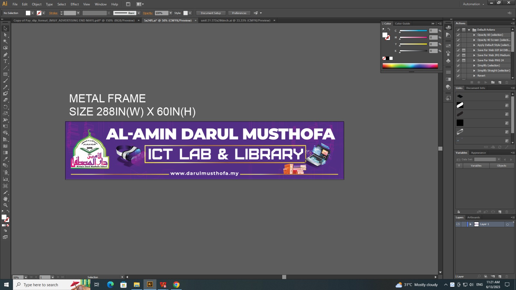
Task: Select the Artboard tool
Action: coord(5,186)
